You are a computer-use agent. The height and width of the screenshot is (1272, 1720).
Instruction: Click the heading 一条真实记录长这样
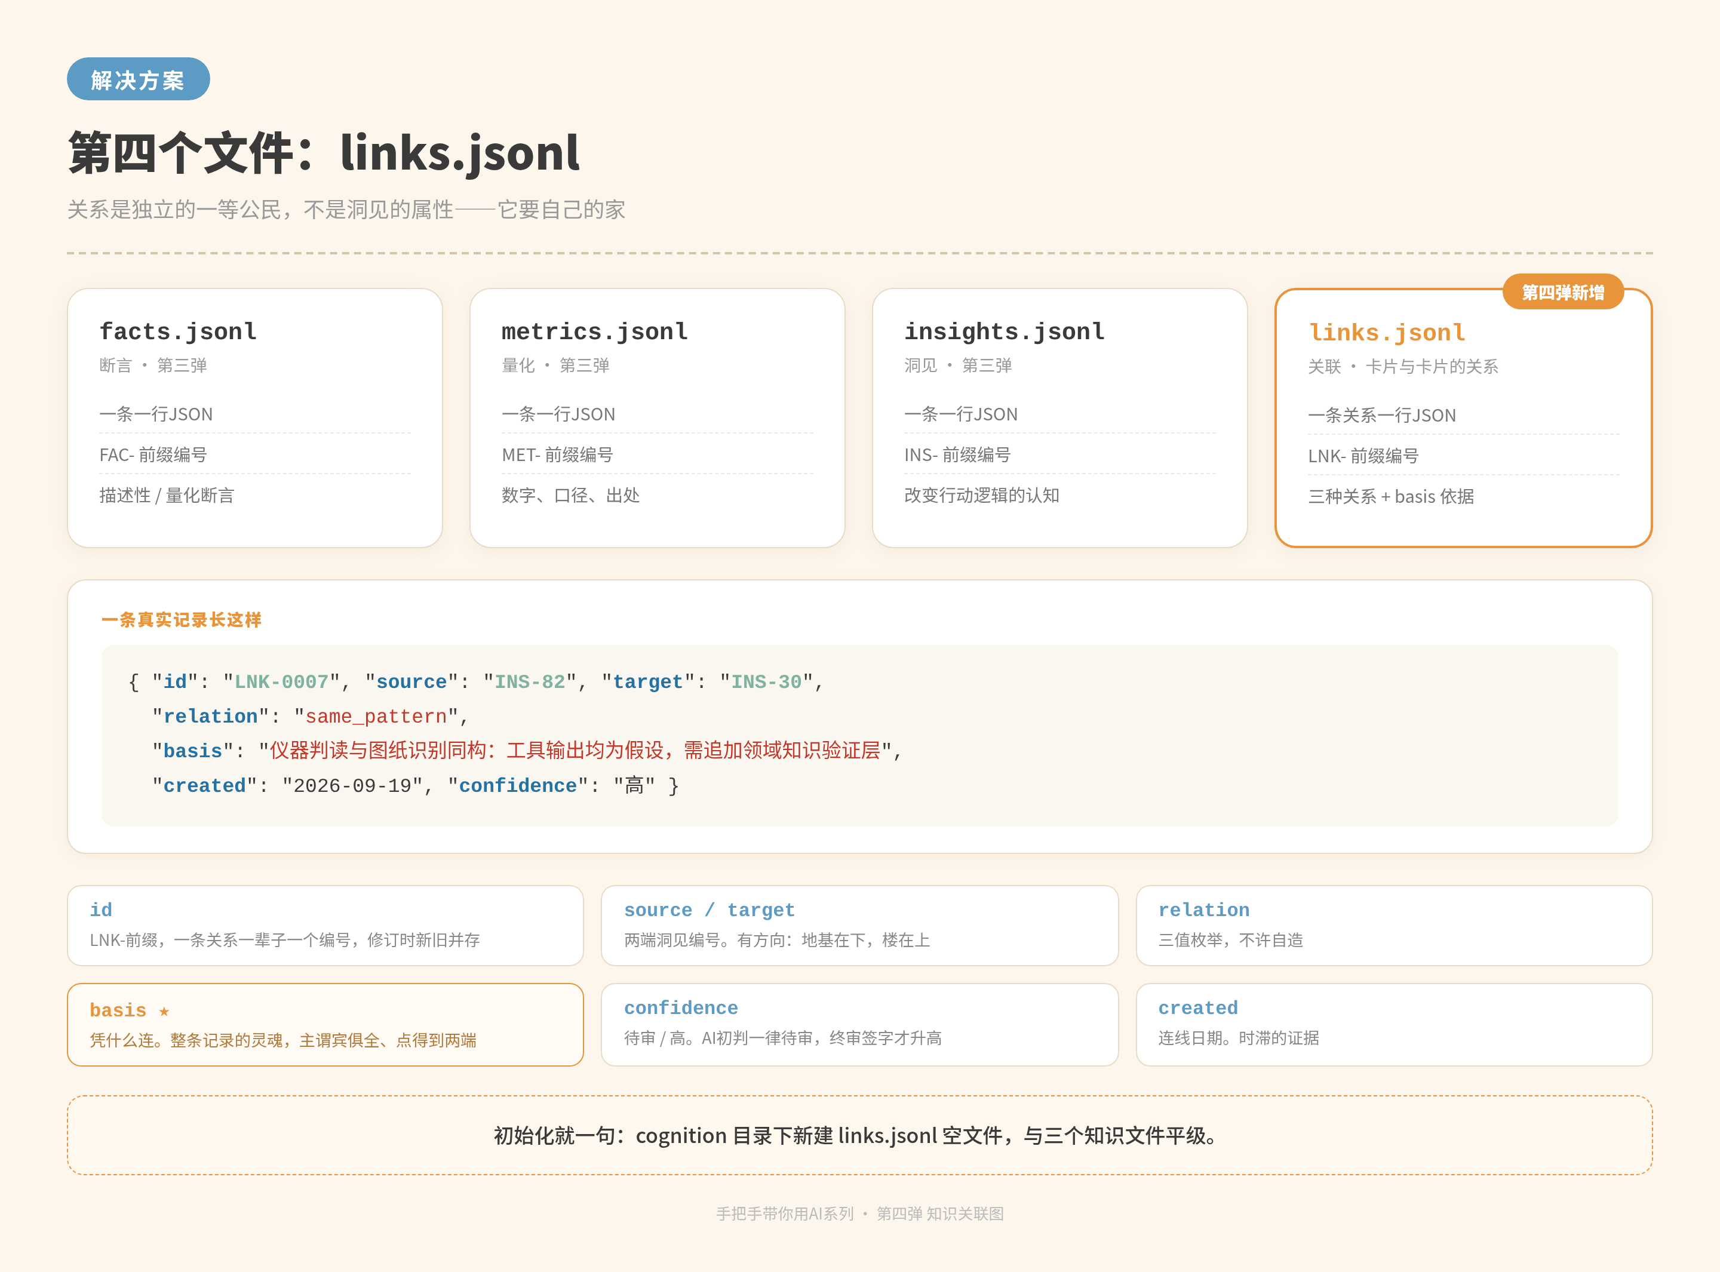tap(182, 620)
